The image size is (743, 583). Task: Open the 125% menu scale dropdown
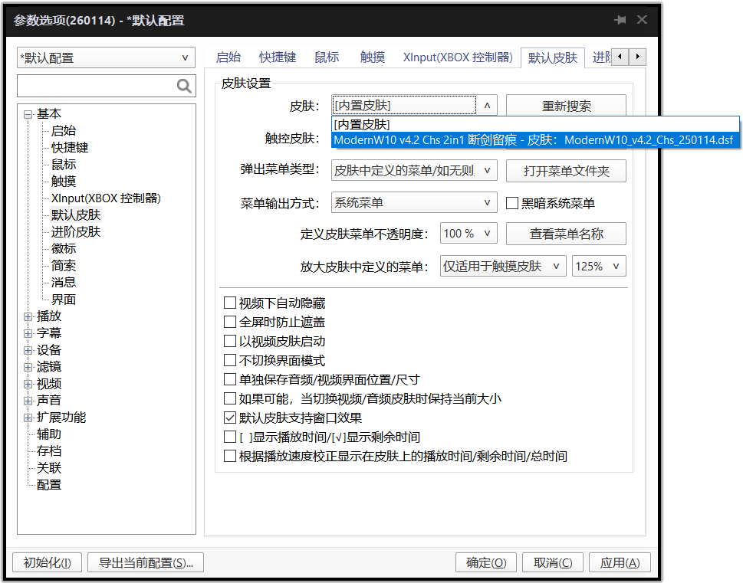point(599,267)
